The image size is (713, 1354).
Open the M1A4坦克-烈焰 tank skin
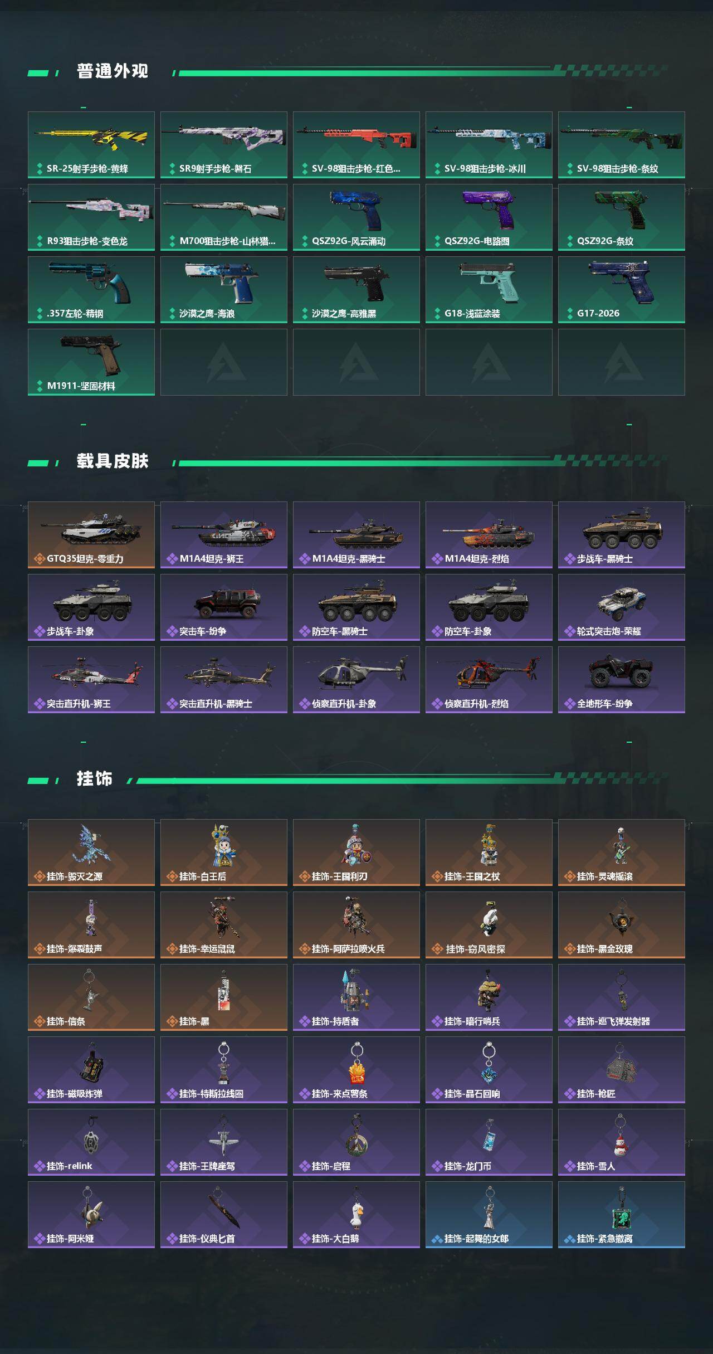pyautogui.click(x=489, y=535)
